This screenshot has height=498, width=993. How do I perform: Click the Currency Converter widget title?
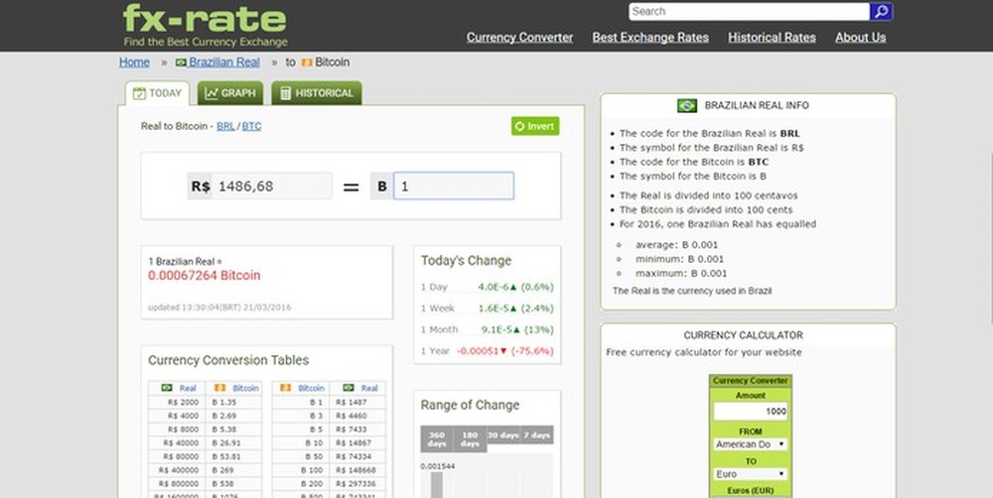(x=751, y=381)
